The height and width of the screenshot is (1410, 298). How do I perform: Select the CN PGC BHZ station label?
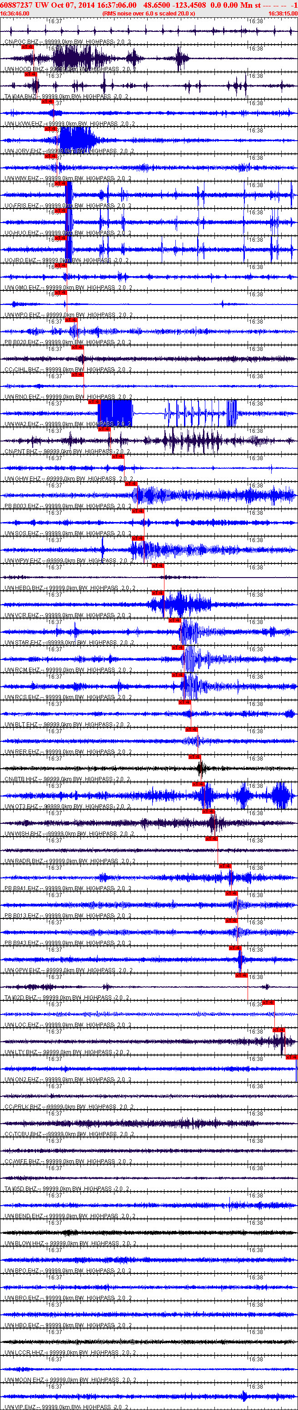coord(68,42)
